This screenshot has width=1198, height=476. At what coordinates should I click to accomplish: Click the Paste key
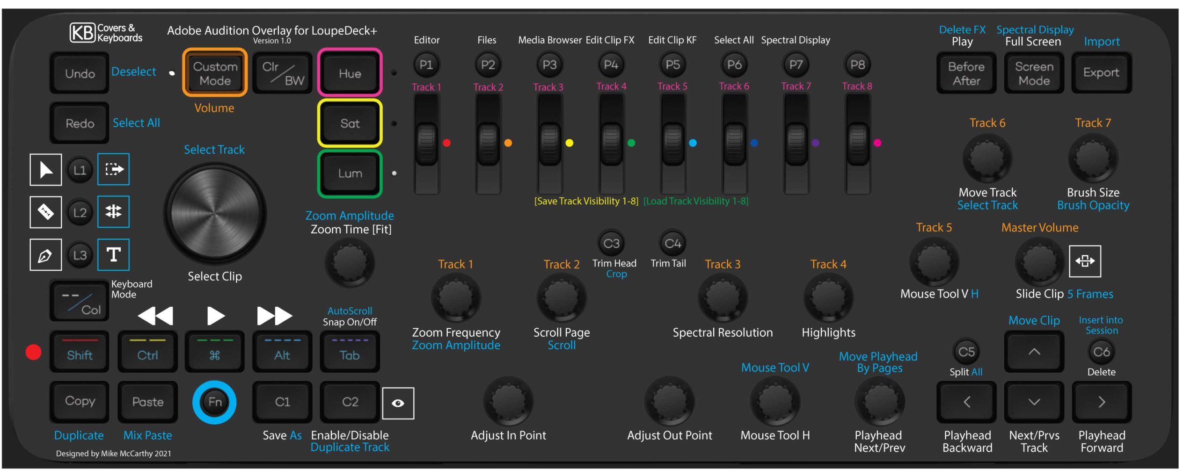click(147, 402)
